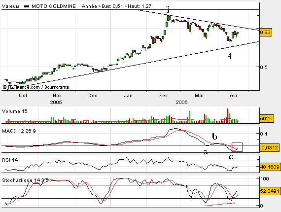Image resolution: width=281 pixels, height=212 pixels.
Task: Click the yellow 52,8491 stochastic value
Action: (270, 191)
